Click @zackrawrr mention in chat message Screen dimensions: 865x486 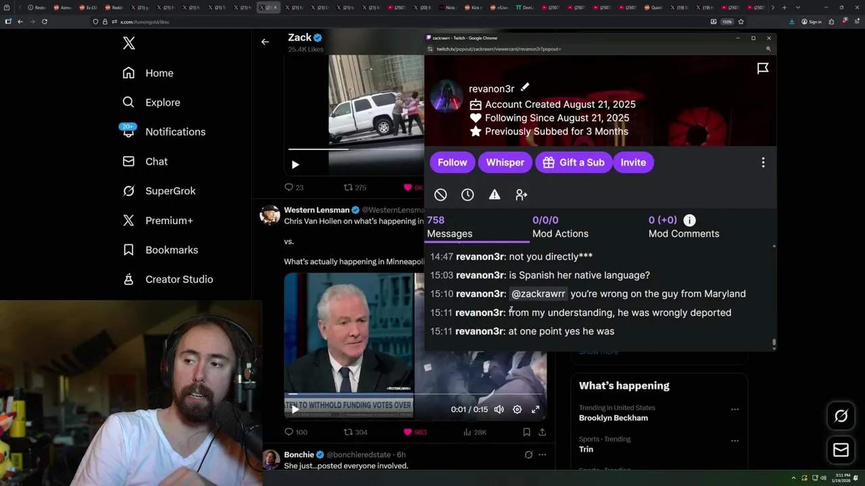(x=538, y=294)
